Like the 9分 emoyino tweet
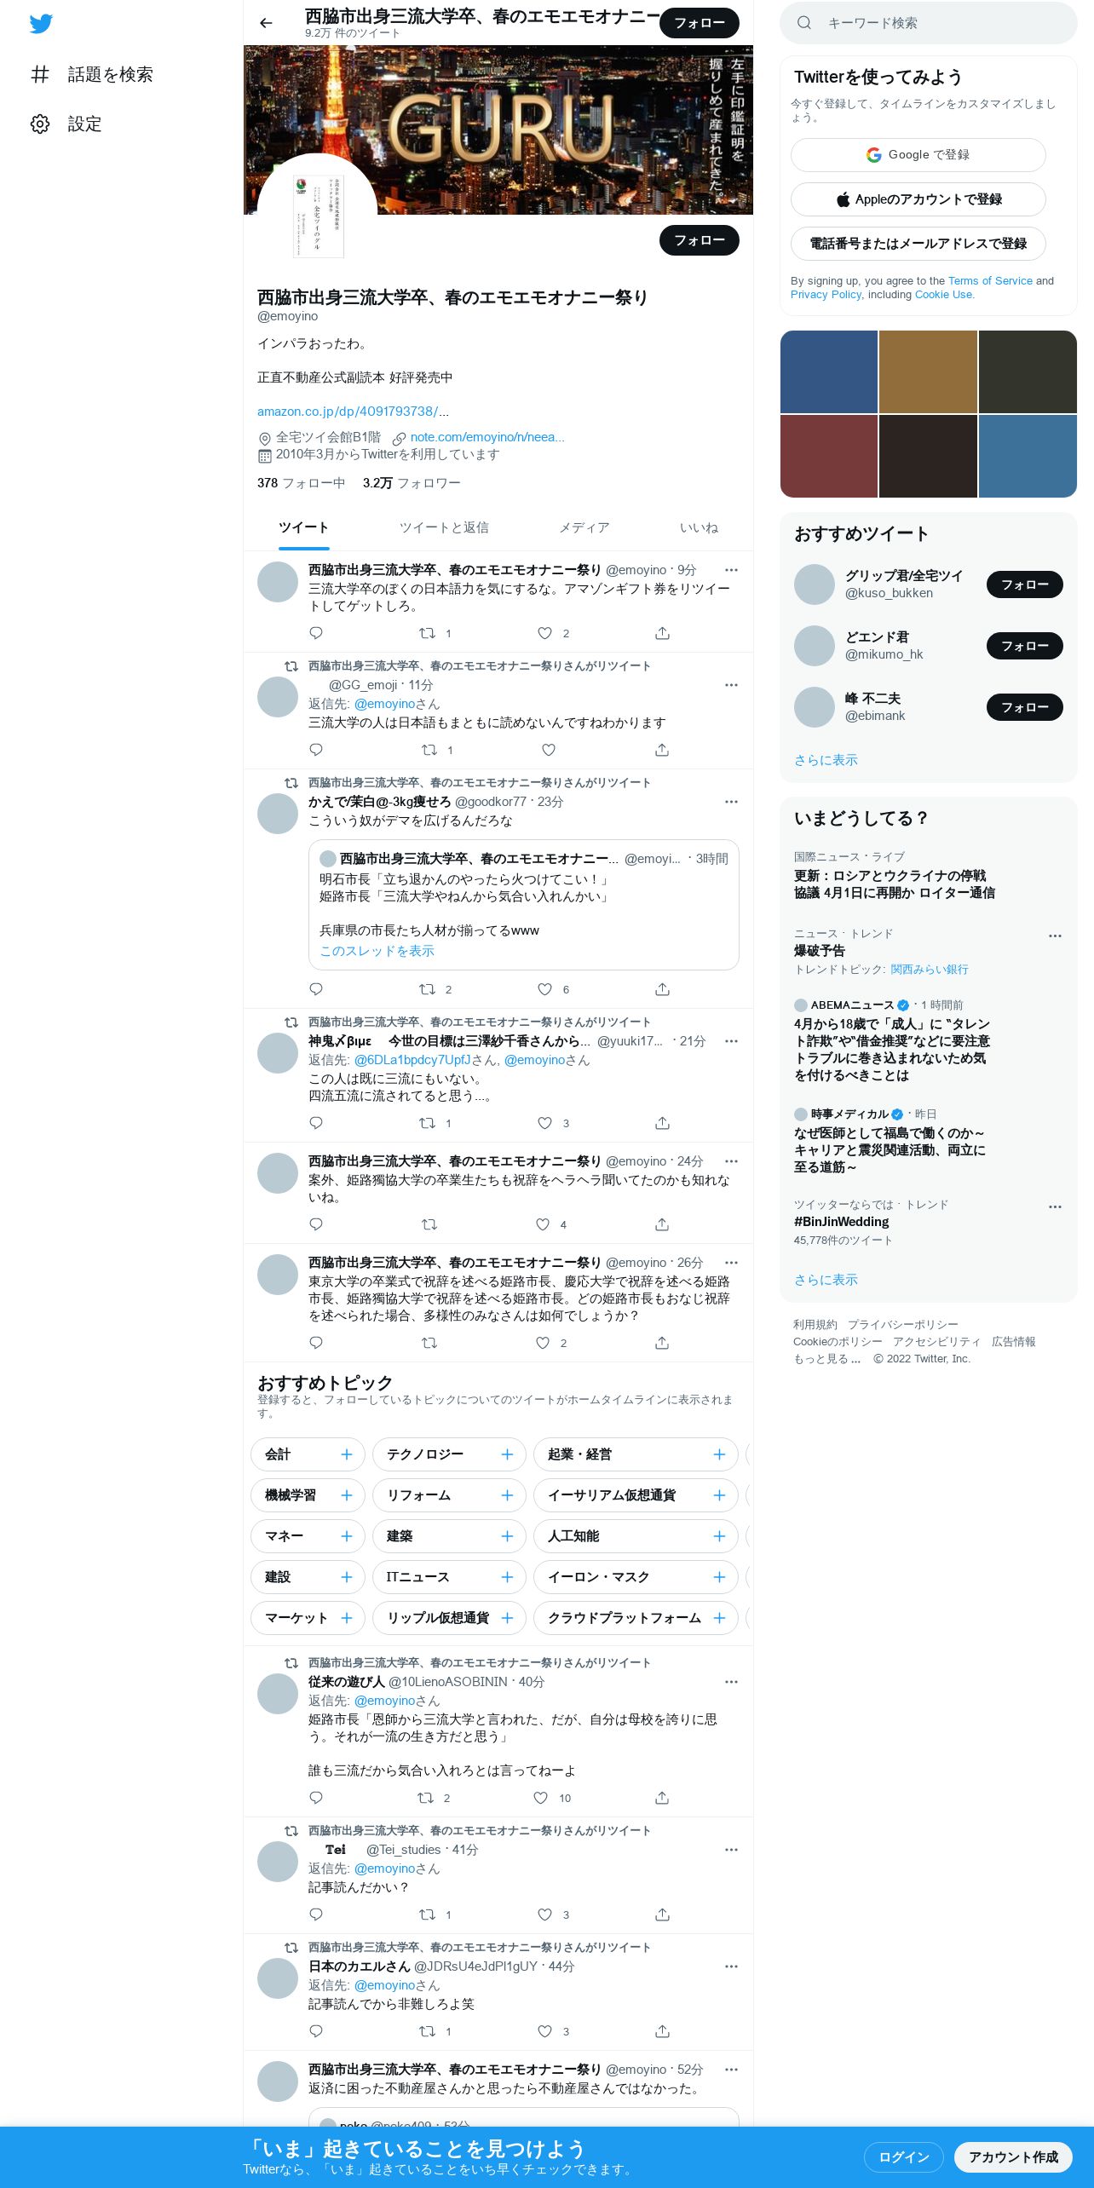 545,633
